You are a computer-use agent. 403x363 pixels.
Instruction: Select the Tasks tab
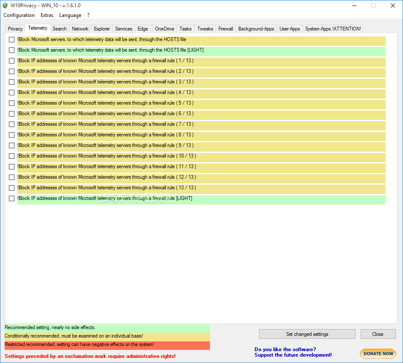point(185,29)
